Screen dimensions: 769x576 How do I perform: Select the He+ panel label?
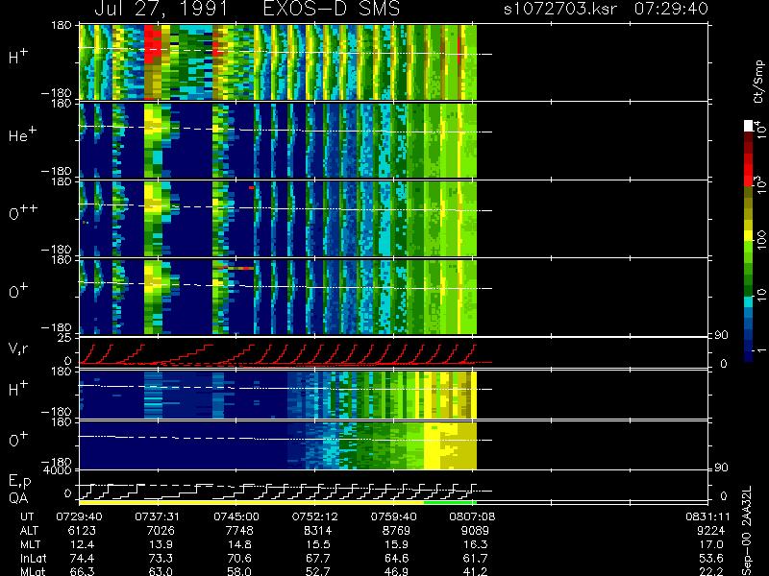pyautogui.click(x=22, y=134)
